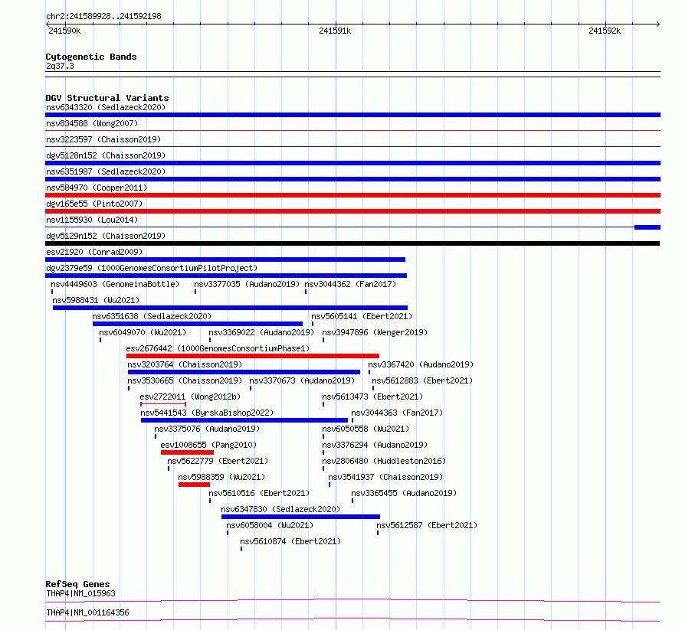Select the nsv3376294 (Audano2019) label
This screenshot has width=682, height=630.
375,445
